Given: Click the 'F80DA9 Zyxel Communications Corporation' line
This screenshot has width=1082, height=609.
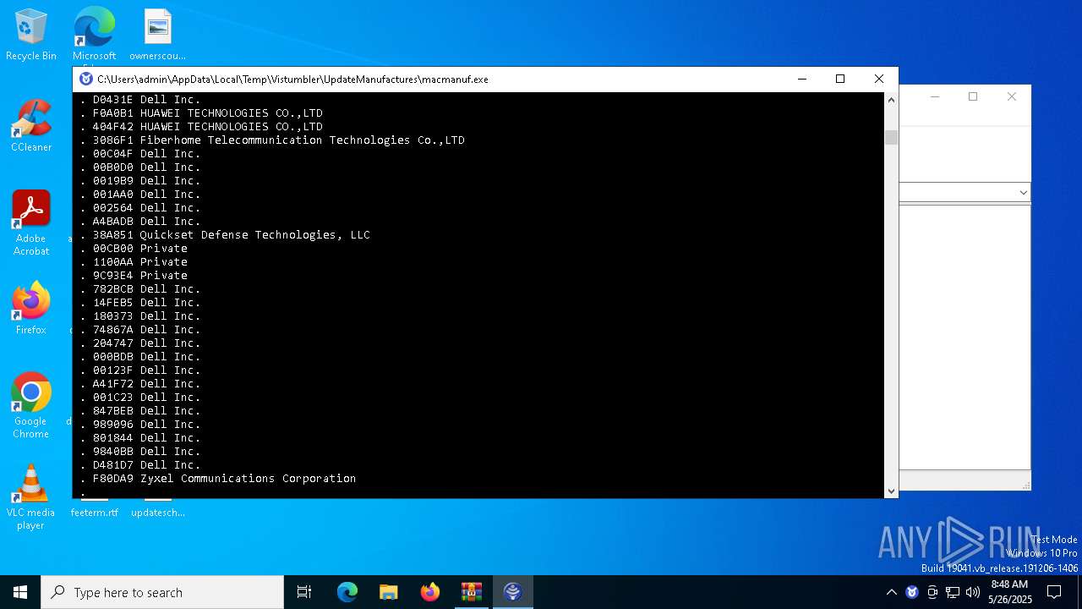Looking at the screenshot, I should tap(218, 479).
